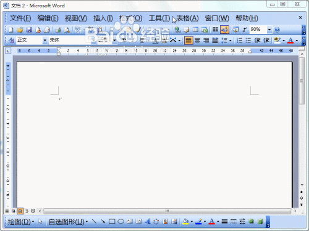Insert clip art from drawing toolbar
Viewport: 309px width, 231px height.
165,221
